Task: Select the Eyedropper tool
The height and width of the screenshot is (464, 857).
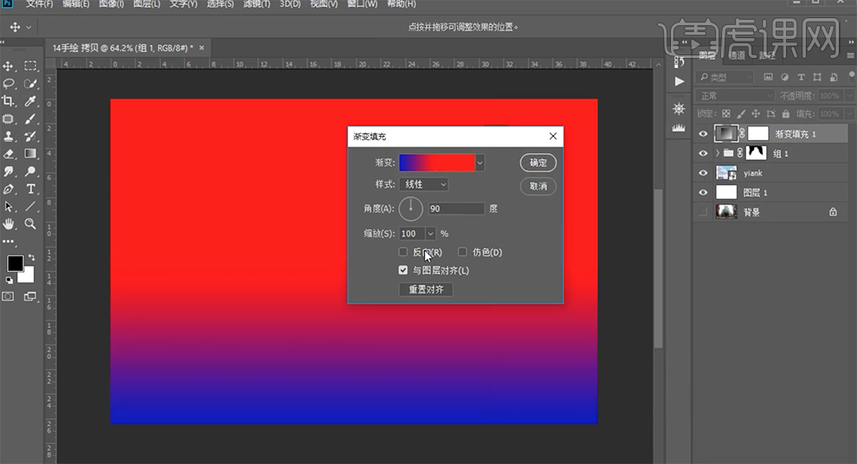Action: pyautogui.click(x=30, y=101)
